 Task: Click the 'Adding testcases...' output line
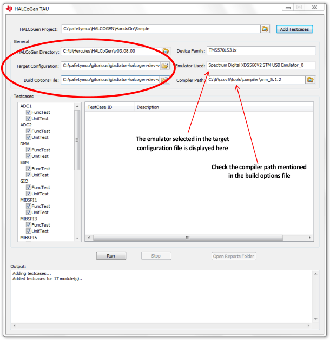(x=31, y=273)
